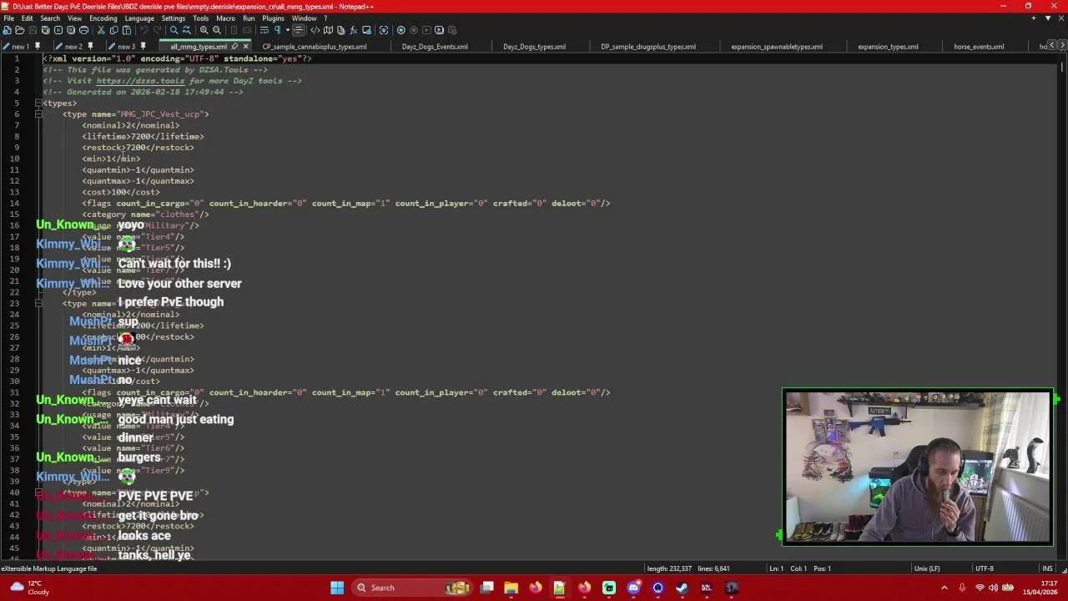Undo last edit via the toolbar arrow
Viewport: 1068px width, 601px height.
click(144, 30)
